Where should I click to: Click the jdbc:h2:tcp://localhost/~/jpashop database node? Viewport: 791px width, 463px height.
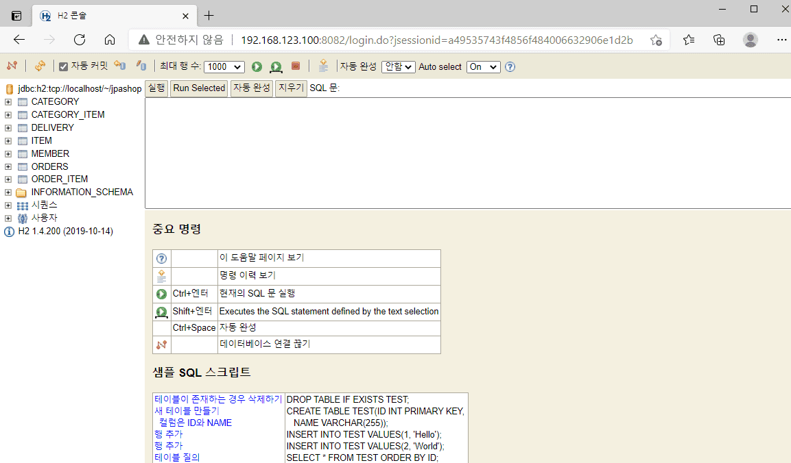click(x=80, y=88)
